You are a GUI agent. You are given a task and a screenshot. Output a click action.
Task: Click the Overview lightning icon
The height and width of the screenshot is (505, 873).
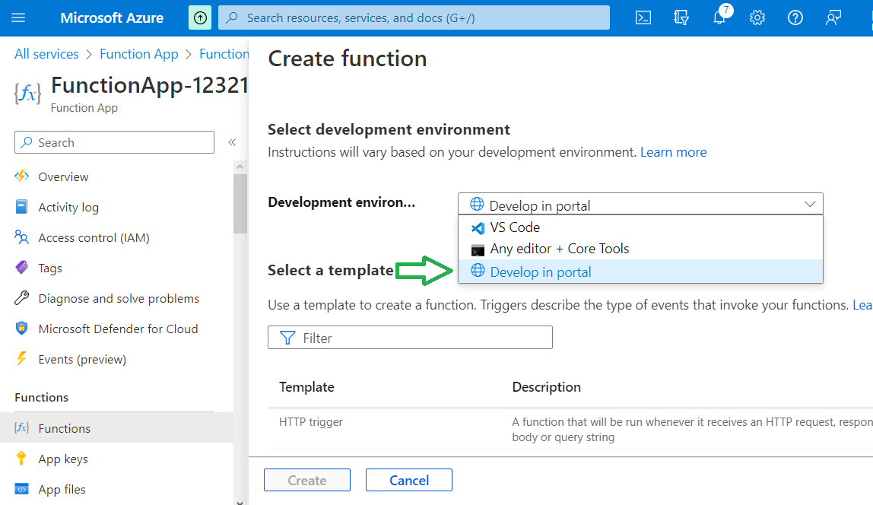22,176
